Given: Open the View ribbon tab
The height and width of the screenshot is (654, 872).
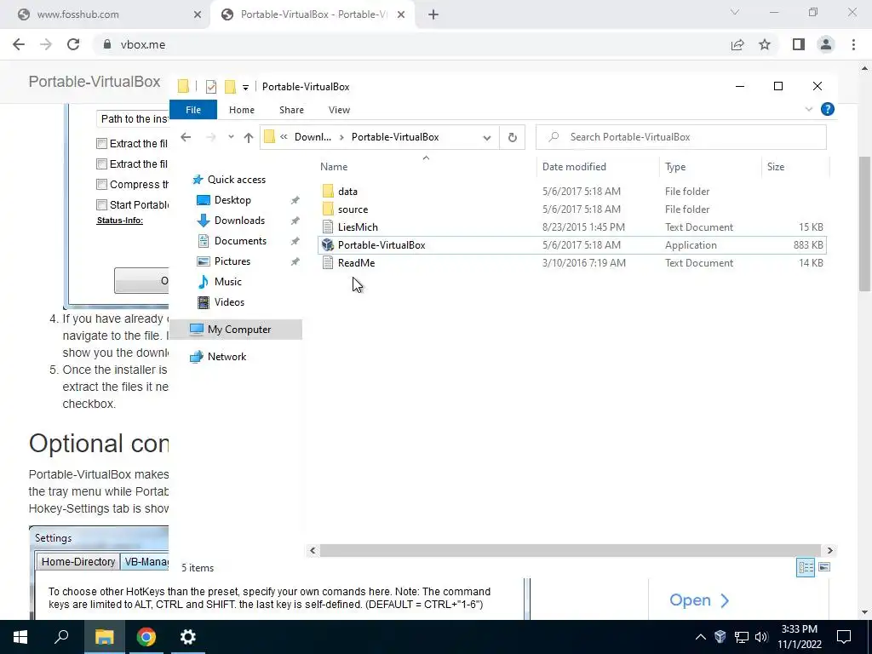Looking at the screenshot, I should [339, 110].
